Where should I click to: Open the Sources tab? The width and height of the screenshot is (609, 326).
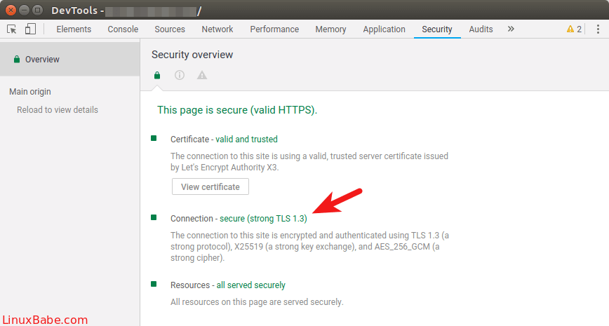click(x=170, y=29)
